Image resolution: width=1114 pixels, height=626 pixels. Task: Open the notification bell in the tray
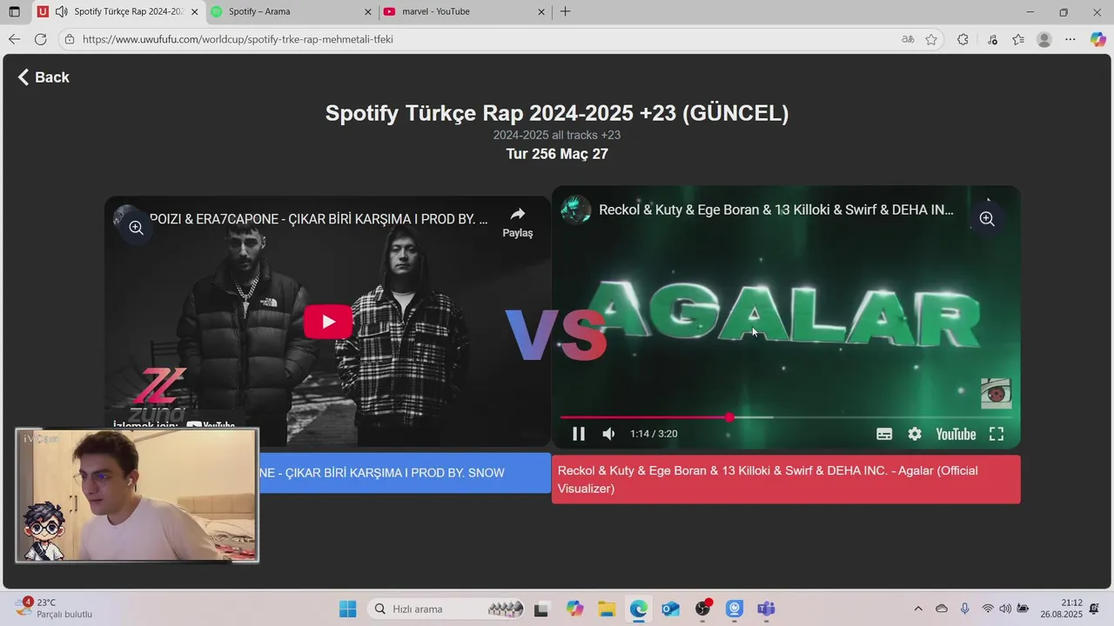[x=1094, y=609]
